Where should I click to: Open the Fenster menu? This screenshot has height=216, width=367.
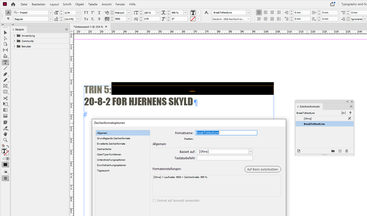pos(120,4)
